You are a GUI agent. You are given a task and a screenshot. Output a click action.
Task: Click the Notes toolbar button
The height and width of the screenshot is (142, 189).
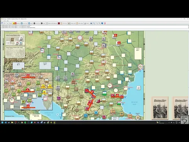pos(86,23)
